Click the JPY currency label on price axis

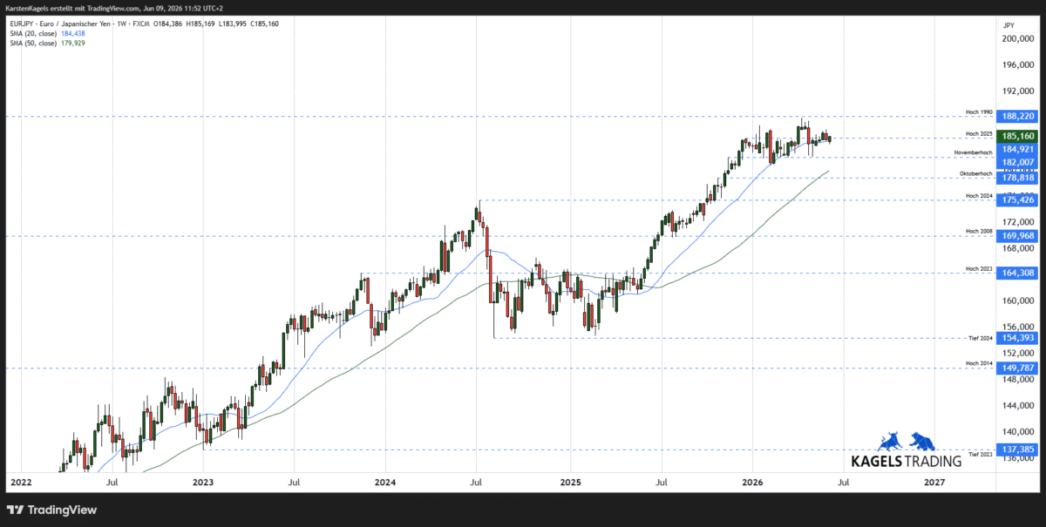coord(1009,25)
